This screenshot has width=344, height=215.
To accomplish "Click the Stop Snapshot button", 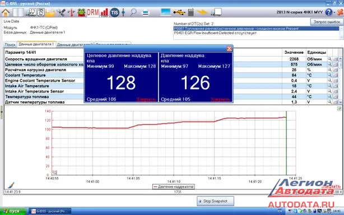I will click(x=215, y=201).
